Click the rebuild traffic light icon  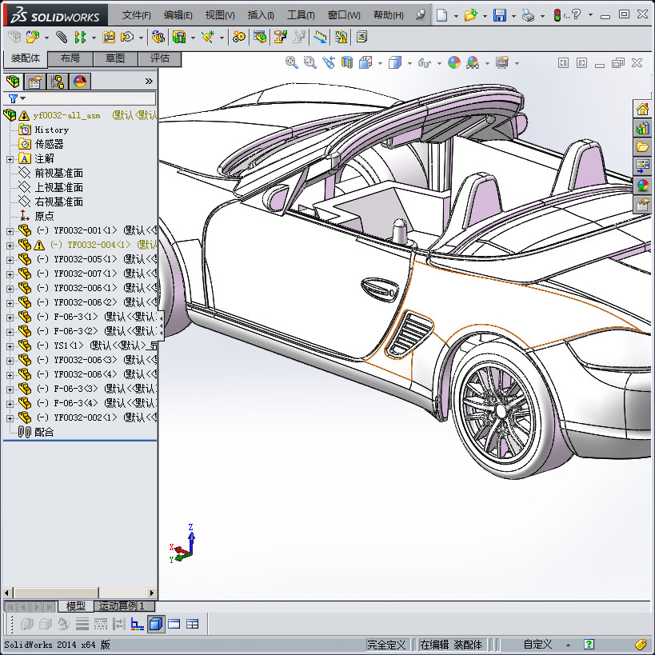click(557, 15)
